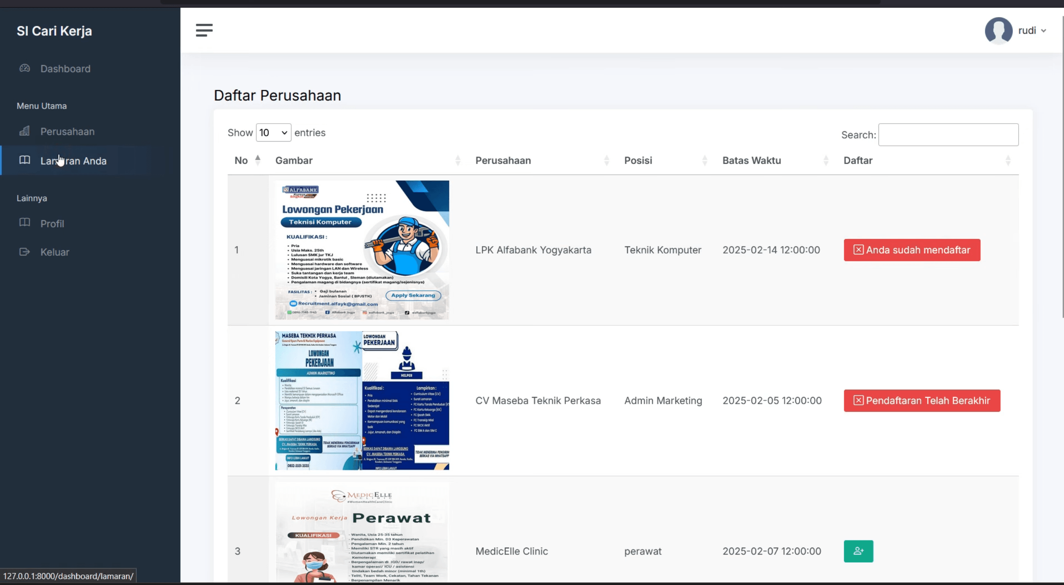Open Lamaran Anda in the sidebar
1064x585 pixels.
(x=73, y=161)
